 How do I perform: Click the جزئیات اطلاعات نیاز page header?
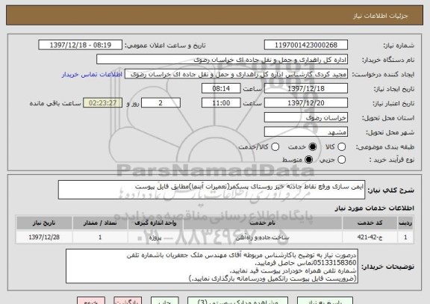(381, 16)
